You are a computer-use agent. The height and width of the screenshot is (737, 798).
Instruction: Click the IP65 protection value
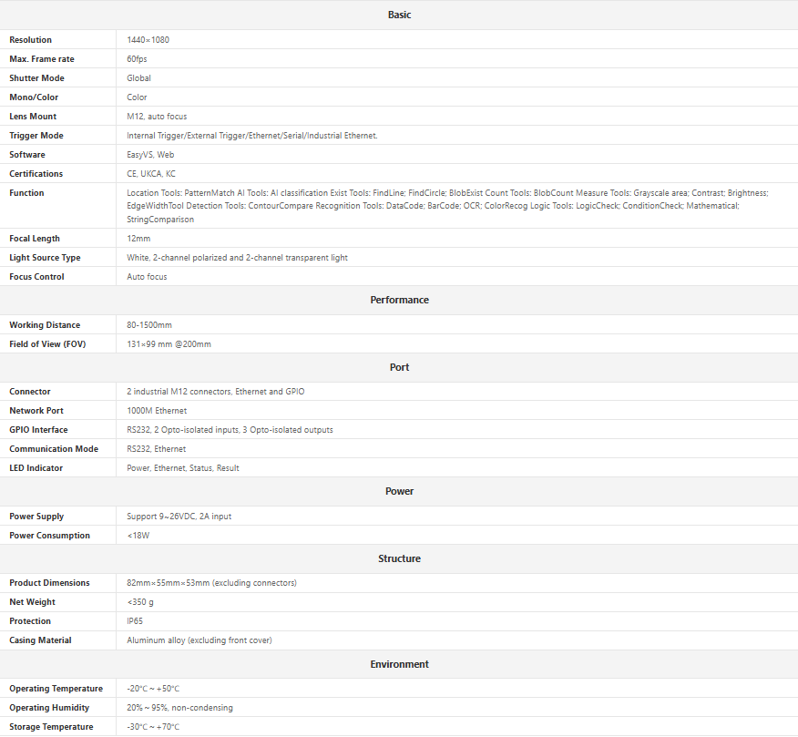point(137,621)
